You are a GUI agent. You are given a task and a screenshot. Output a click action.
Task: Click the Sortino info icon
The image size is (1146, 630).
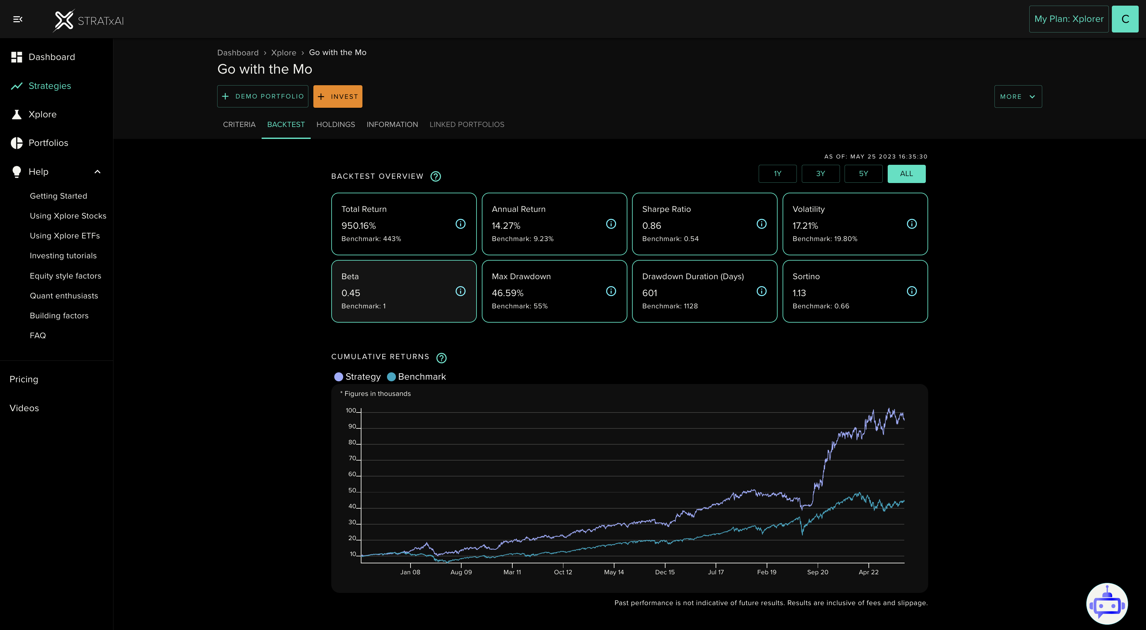(x=912, y=291)
